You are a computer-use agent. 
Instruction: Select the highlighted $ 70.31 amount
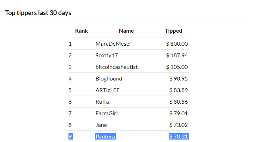tap(179, 136)
